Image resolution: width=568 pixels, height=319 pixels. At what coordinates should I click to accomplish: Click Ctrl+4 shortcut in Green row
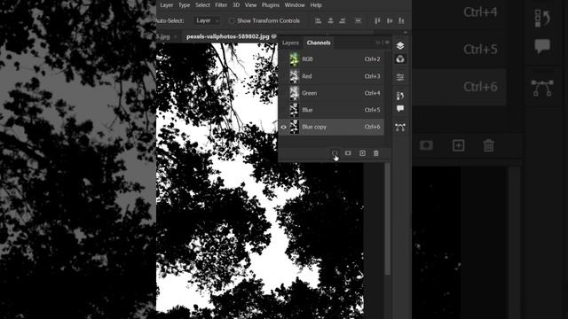[x=372, y=93]
